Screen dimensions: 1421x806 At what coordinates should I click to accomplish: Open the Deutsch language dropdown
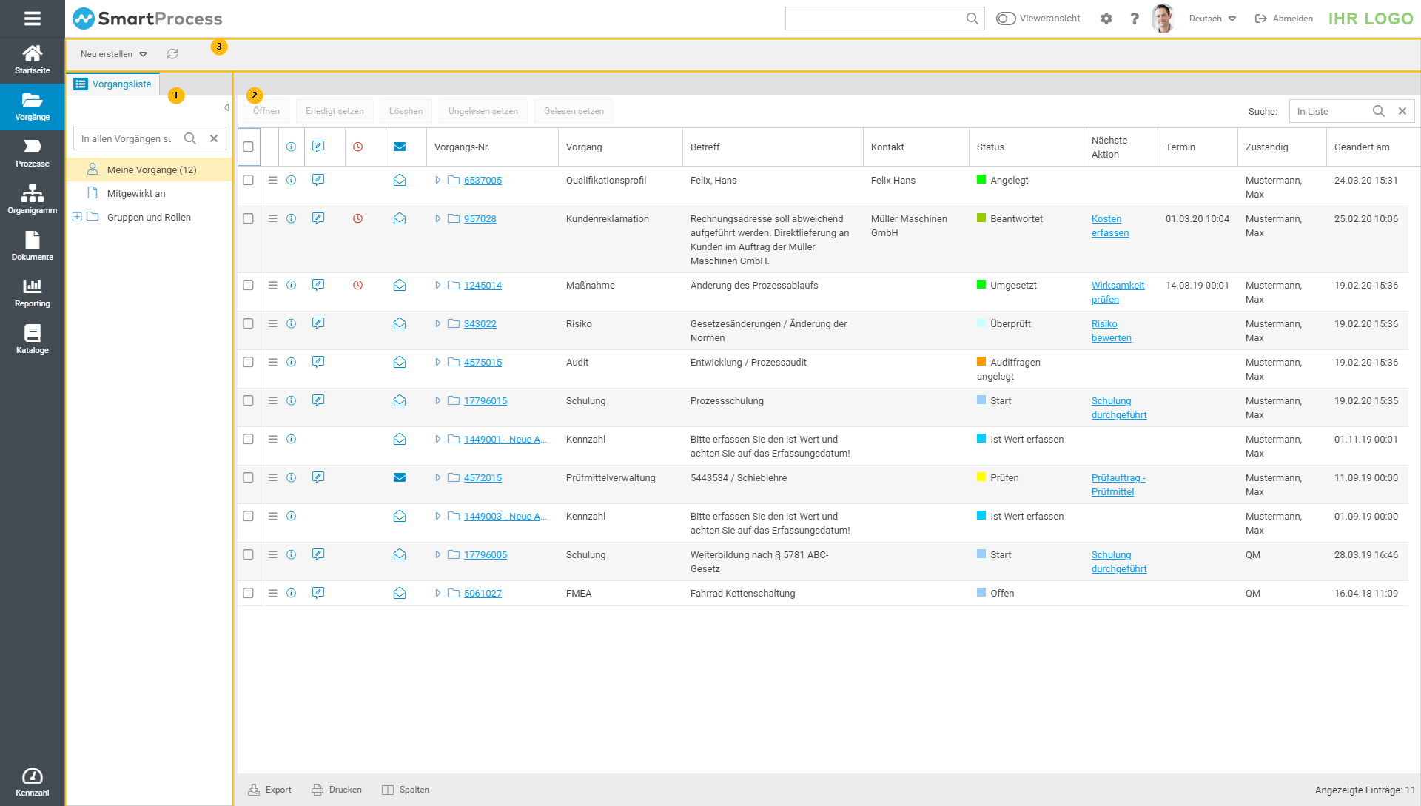click(x=1212, y=19)
